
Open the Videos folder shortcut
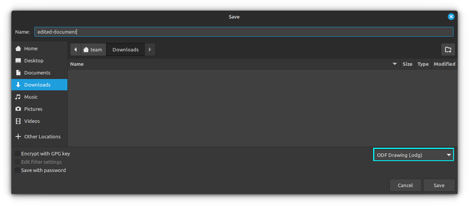click(x=32, y=121)
